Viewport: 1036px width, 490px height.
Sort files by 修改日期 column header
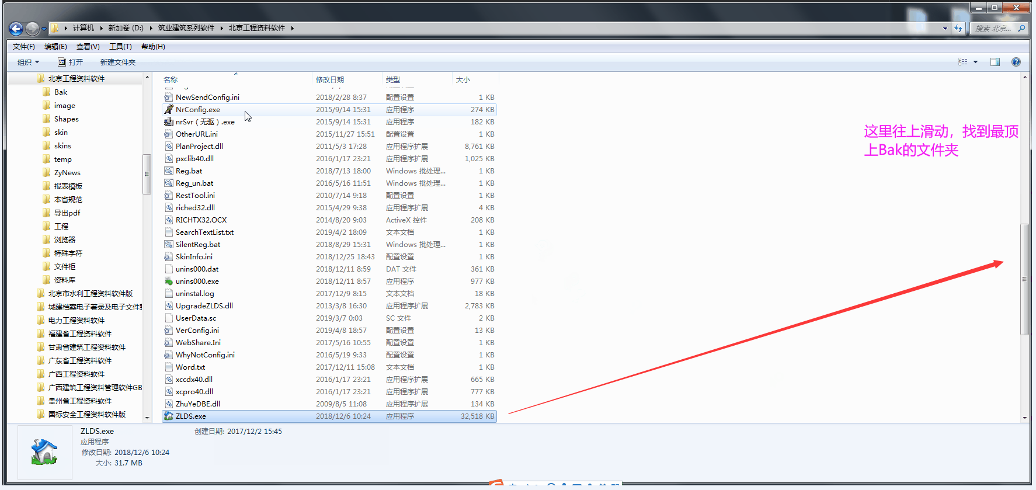(347, 80)
